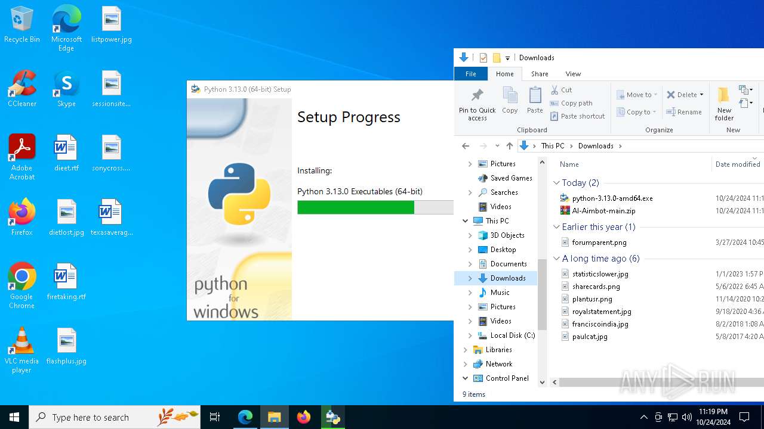The height and width of the screenshot is (429, 764).
Task: Open the CCleaner desktop shortcut
Action: pyautogui.click(x=22, y=89)
